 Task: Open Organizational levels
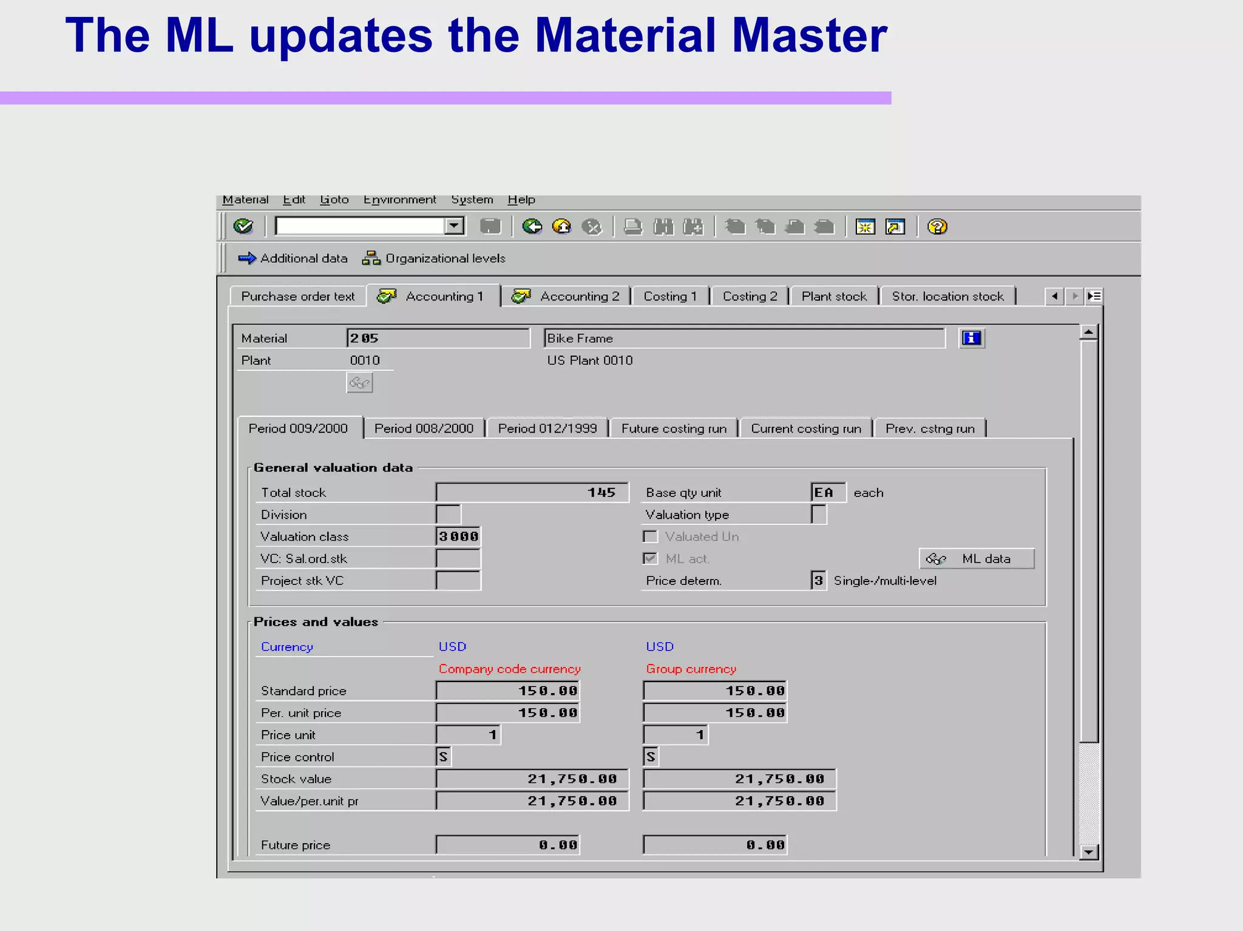point(433,258)
